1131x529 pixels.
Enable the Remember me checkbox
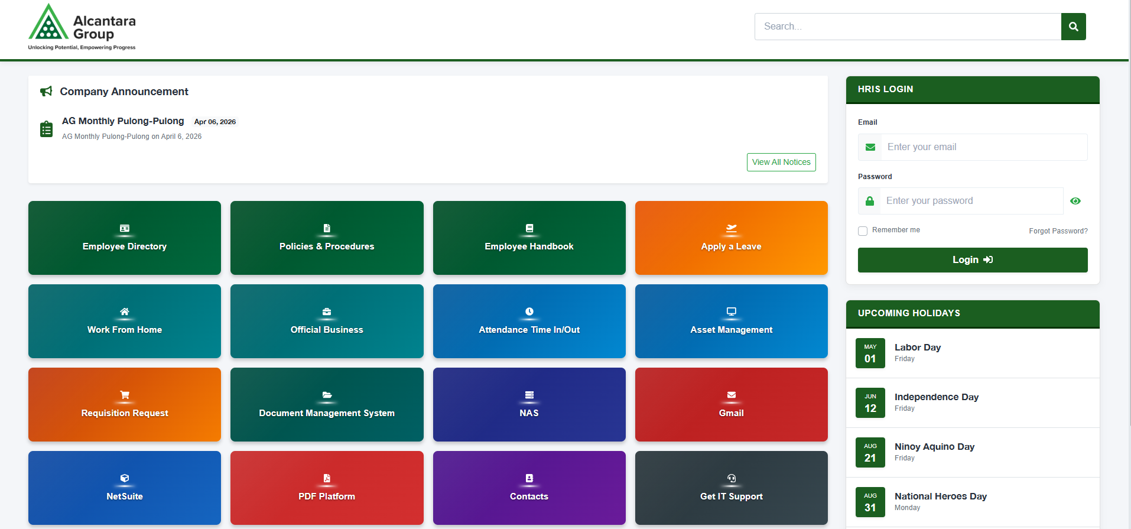click(863, 231)
